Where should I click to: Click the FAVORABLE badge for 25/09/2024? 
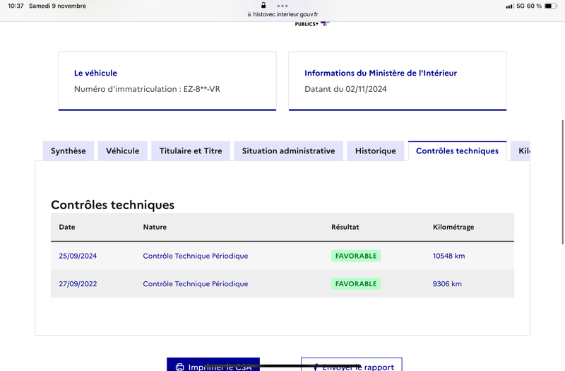point(356,256)
